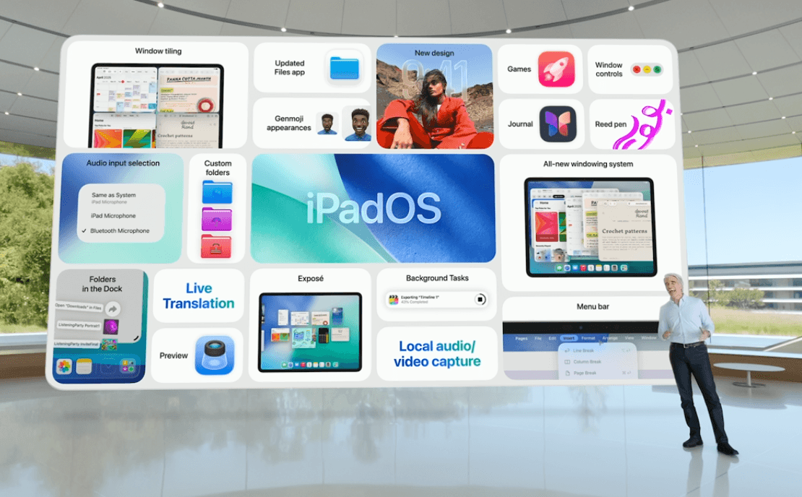Select the purple custom folder icon
The image size is (802, 497).
point(217,220)
